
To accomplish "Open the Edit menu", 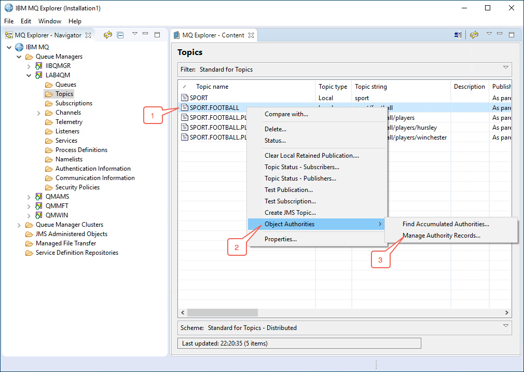I will [x=26, y=21].
